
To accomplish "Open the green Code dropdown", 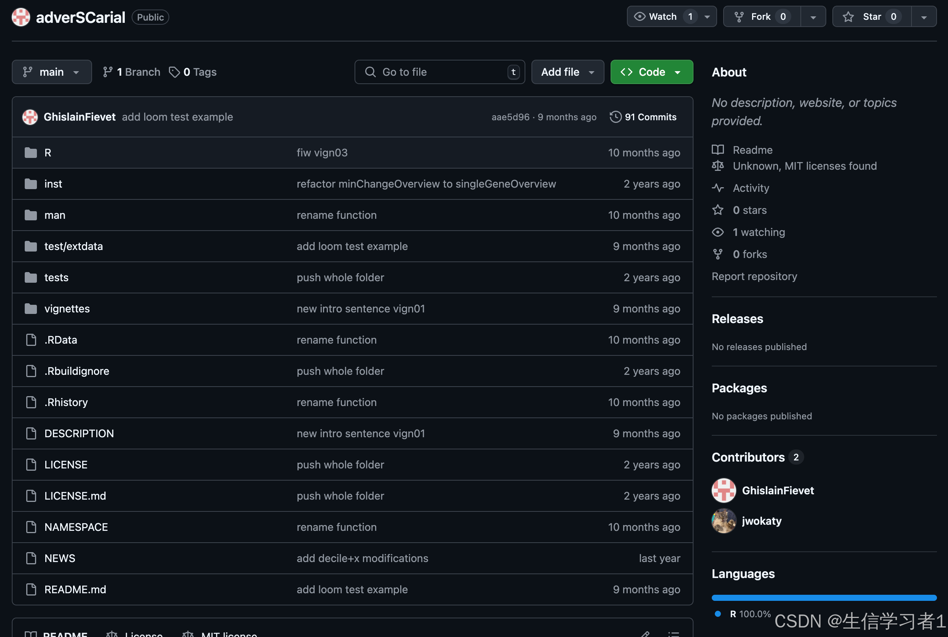I will point(651,72).
